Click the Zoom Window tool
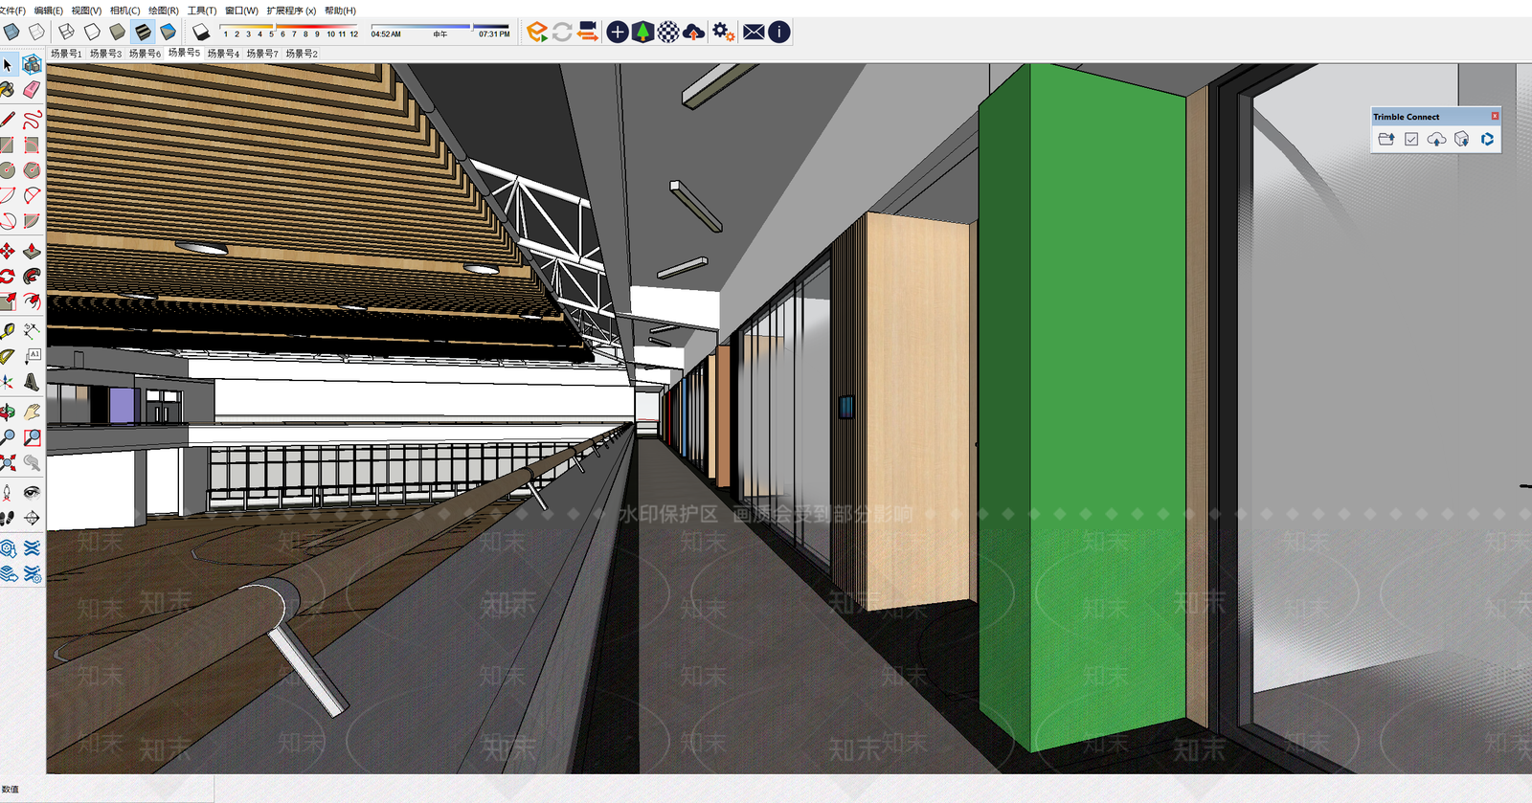 pyautogui.click(x=32, y=437)
